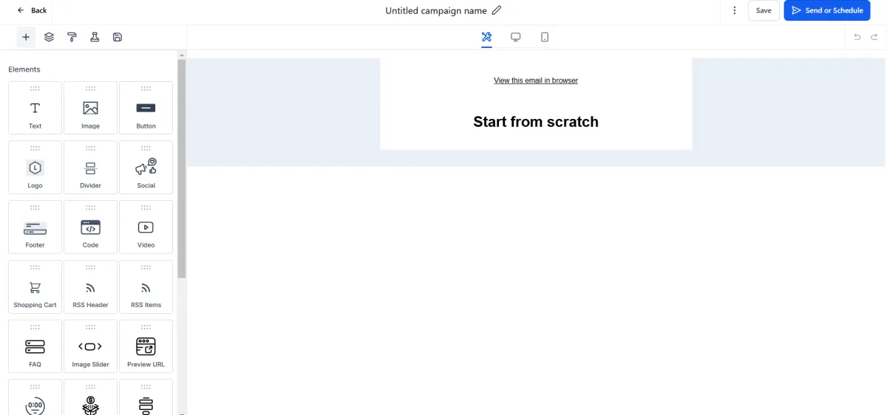Choose the Code element tile
This screenshot has width=887, height=415.
pos(90,227)
